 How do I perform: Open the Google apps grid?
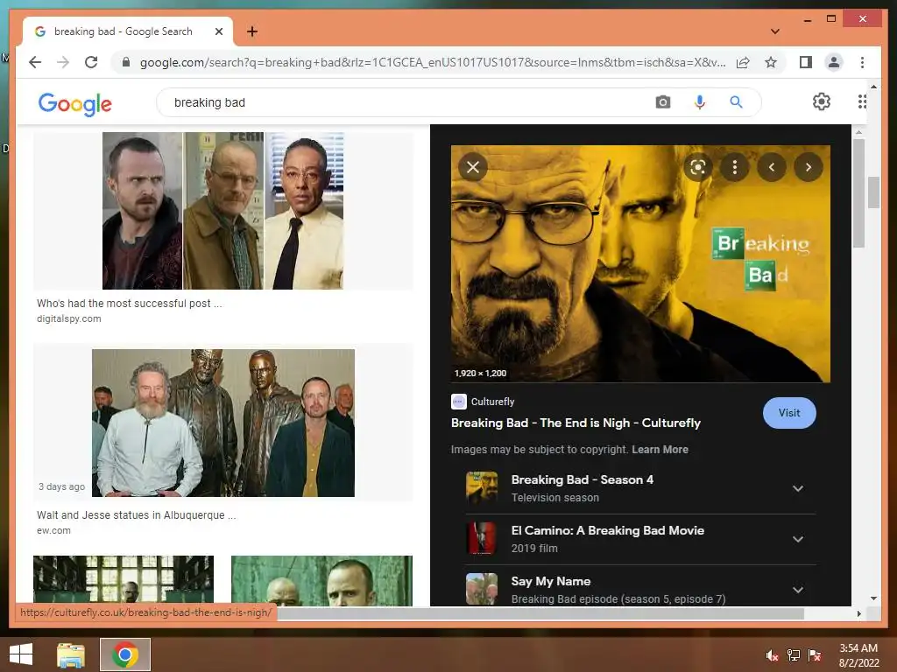862,101
